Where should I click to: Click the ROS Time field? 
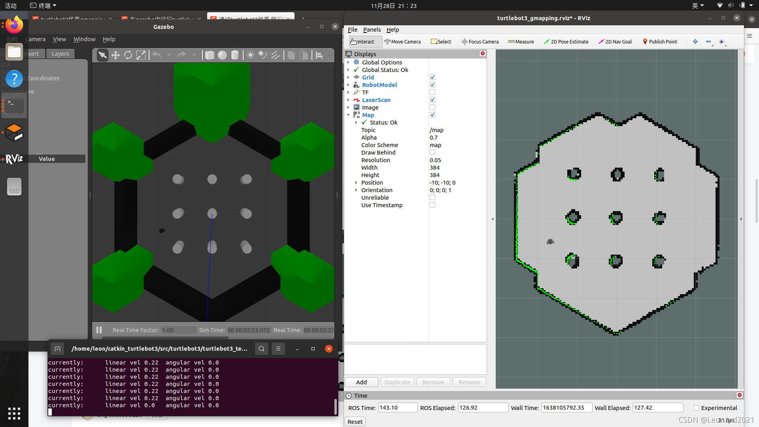[x=397, y=408]
